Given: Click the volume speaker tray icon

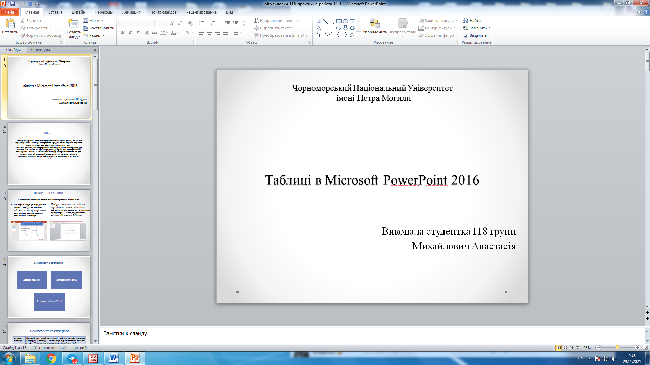Looking at the screenshot, I should coord(614,359).
